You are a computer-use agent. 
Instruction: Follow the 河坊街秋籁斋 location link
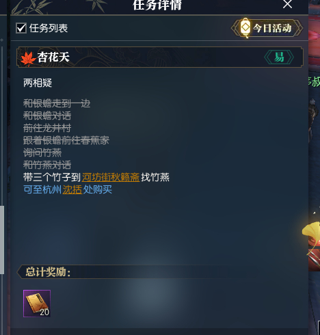coord(111,177)
